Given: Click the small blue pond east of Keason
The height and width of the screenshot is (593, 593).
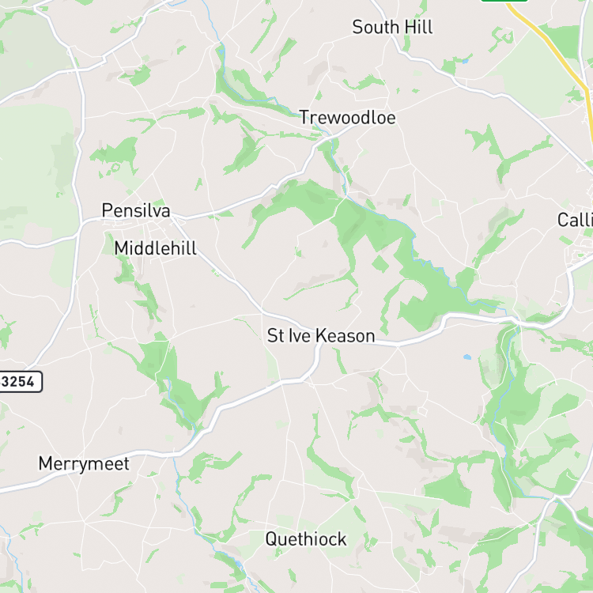Looking at the screenshot, I should click(467, 357).
